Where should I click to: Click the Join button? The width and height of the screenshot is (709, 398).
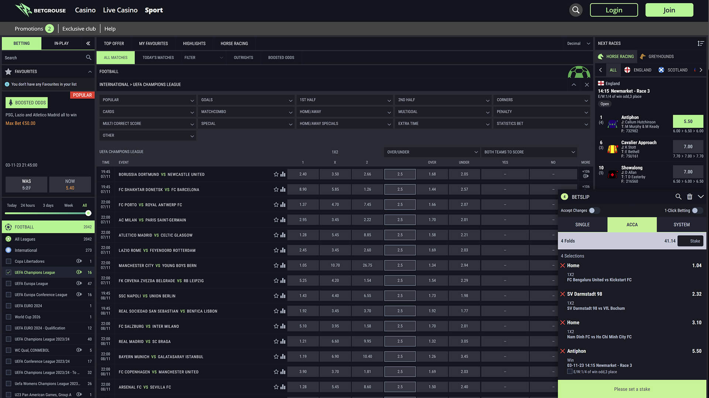pyautogui.click(x=669, y=10)
